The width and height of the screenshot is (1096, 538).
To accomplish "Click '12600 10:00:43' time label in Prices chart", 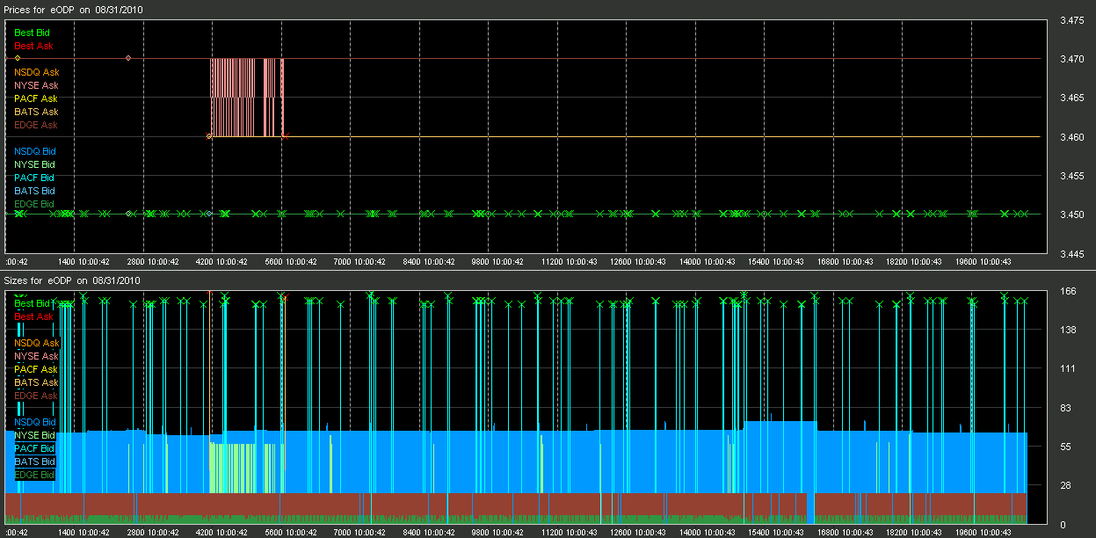I will pos(636,262).
